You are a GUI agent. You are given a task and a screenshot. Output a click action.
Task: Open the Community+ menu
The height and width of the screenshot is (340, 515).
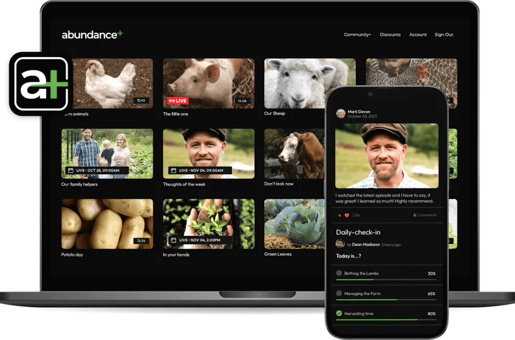click(357, 34)
